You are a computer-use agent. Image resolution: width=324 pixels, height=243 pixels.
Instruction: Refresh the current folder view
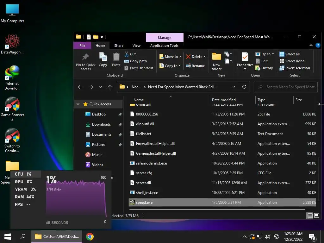point(244,87)
